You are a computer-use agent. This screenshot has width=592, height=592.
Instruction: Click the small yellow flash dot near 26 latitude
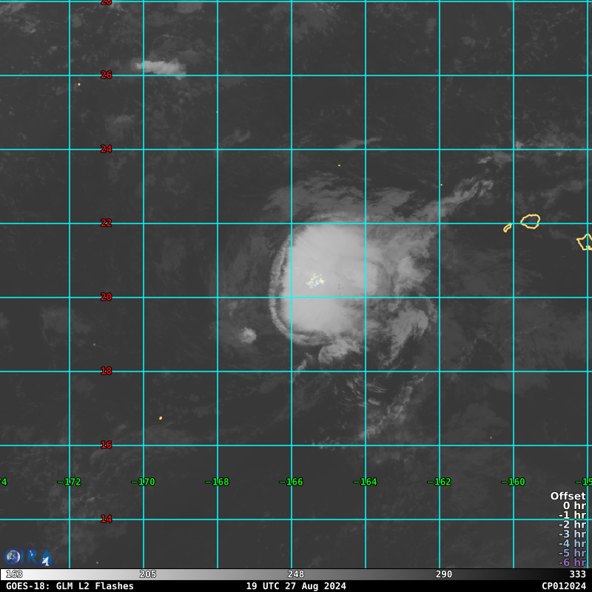(79, 84)
